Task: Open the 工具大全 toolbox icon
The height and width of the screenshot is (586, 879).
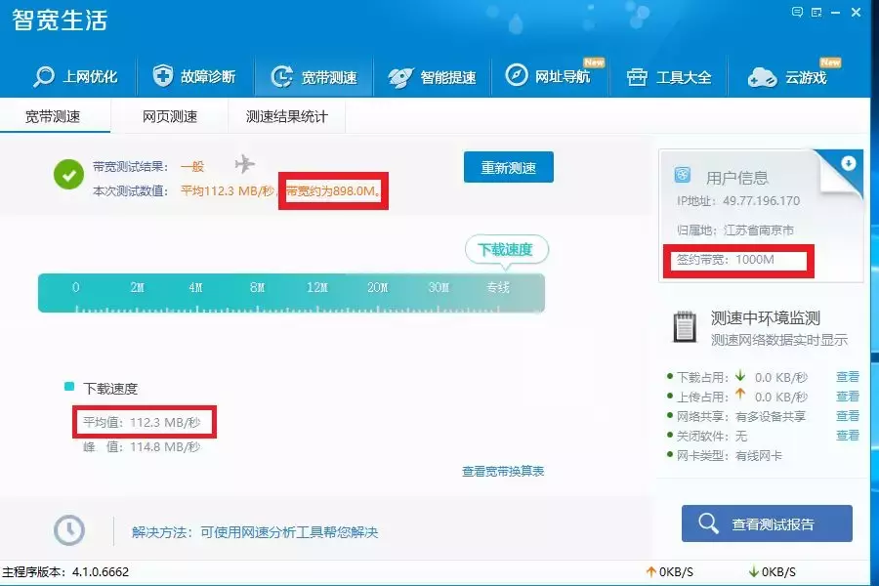Action: pos(637,76)
